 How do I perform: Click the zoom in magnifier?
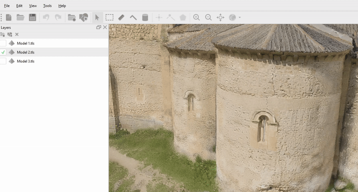click(196, 17)
